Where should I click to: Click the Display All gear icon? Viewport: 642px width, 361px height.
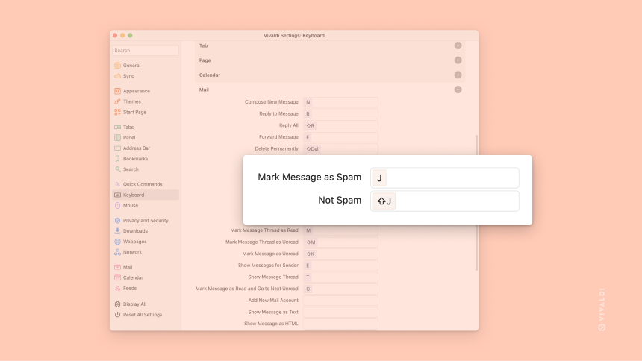[117, 304]
